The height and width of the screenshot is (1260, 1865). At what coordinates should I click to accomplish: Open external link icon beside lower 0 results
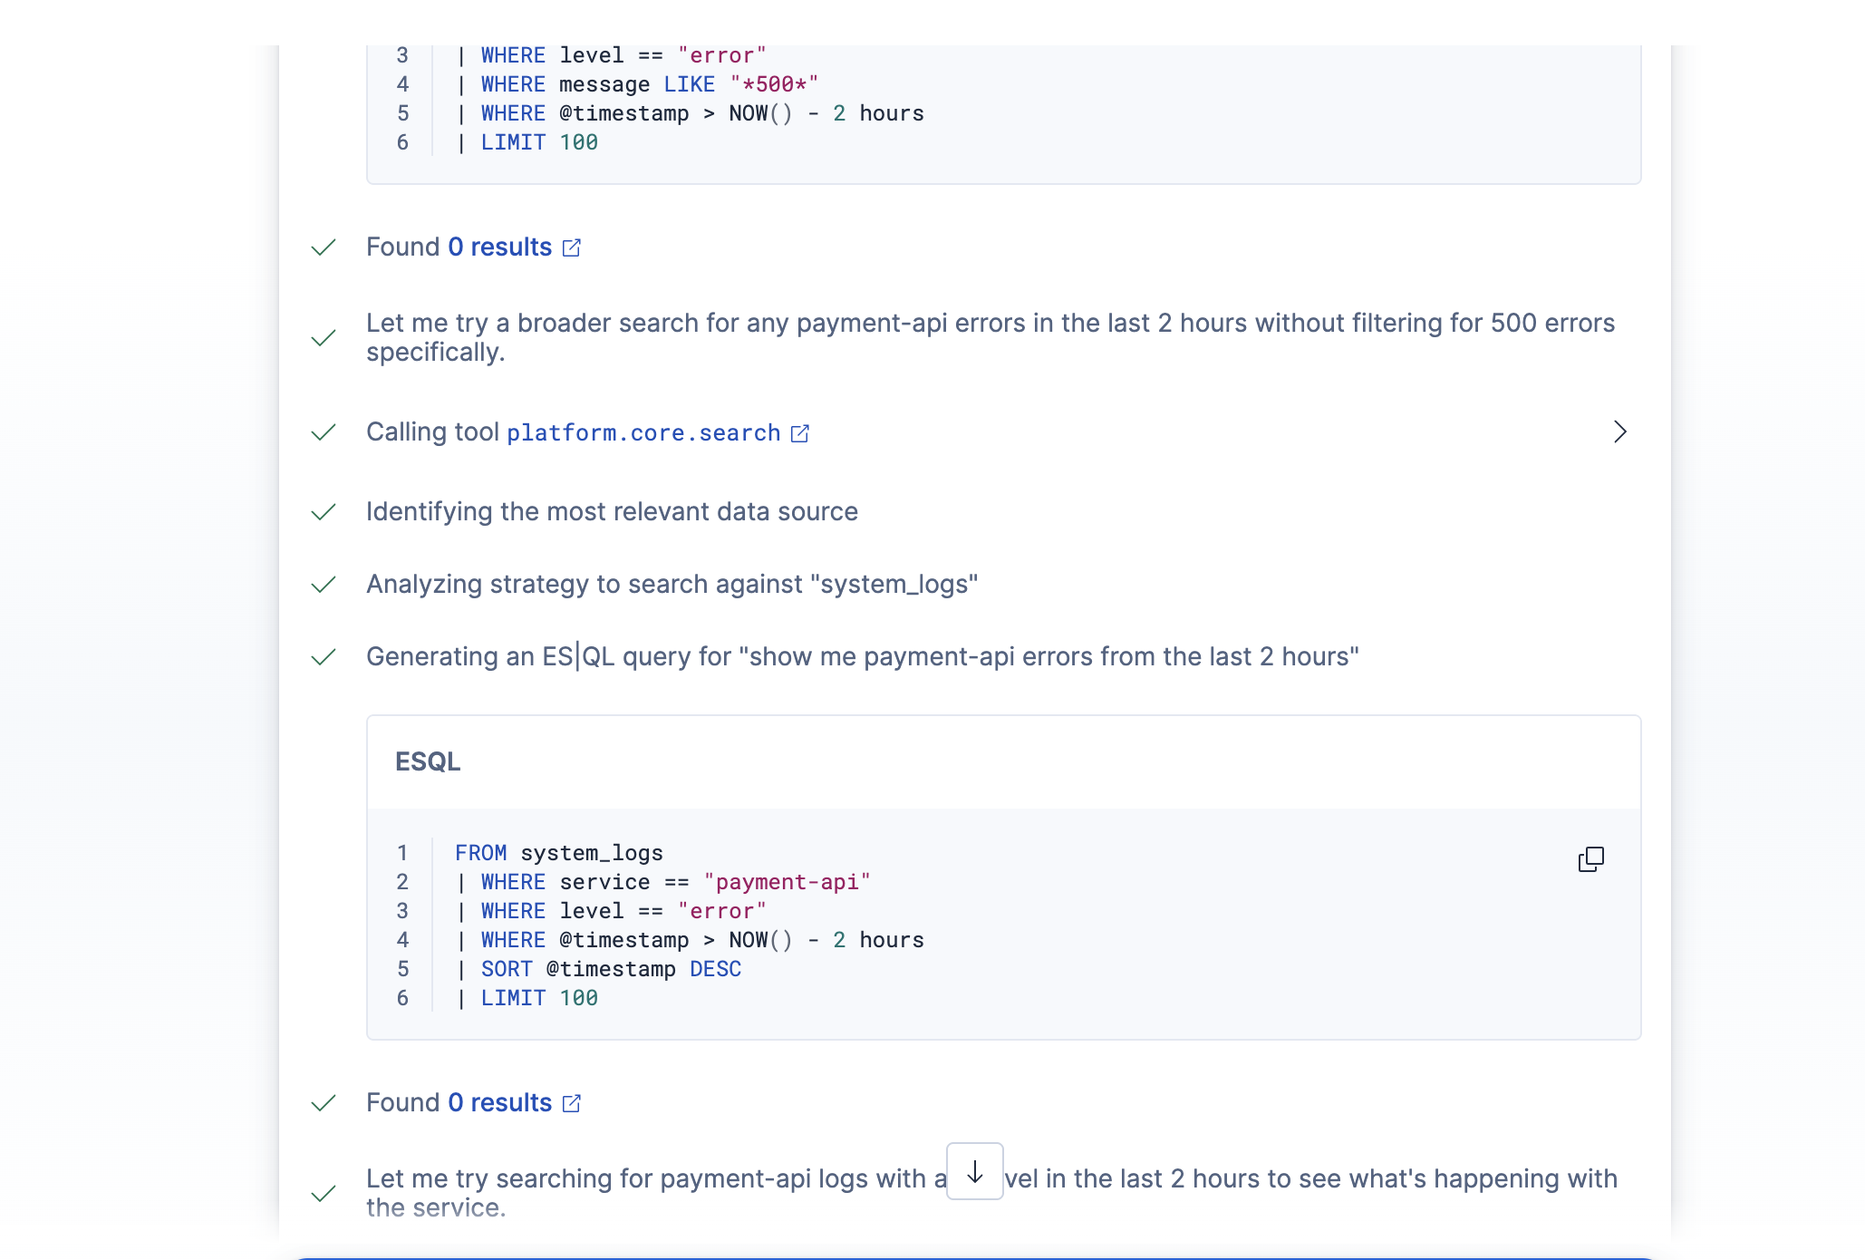[572, 1103]
